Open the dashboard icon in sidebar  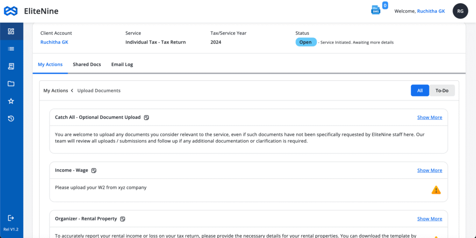click(x=11, y=32)
